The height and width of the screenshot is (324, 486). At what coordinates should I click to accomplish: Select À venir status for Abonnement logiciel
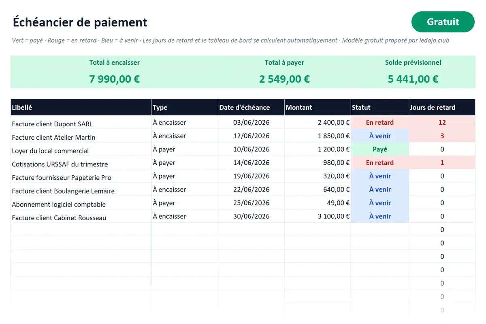click(x=380, y=202)
